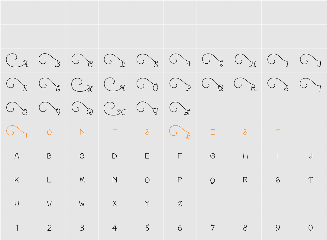327x240 pixels.
Task: Select the orange swirl B glyph
Action: (180, 132)
